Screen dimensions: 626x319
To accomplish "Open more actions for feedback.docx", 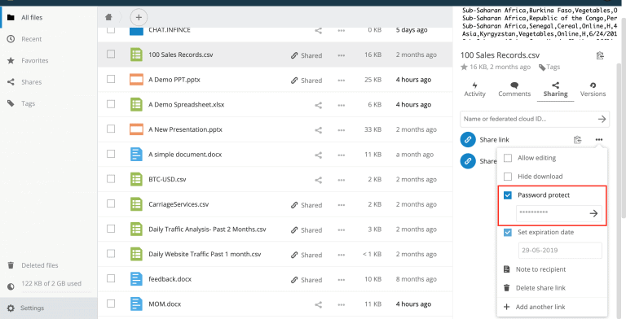I will 341,280.
